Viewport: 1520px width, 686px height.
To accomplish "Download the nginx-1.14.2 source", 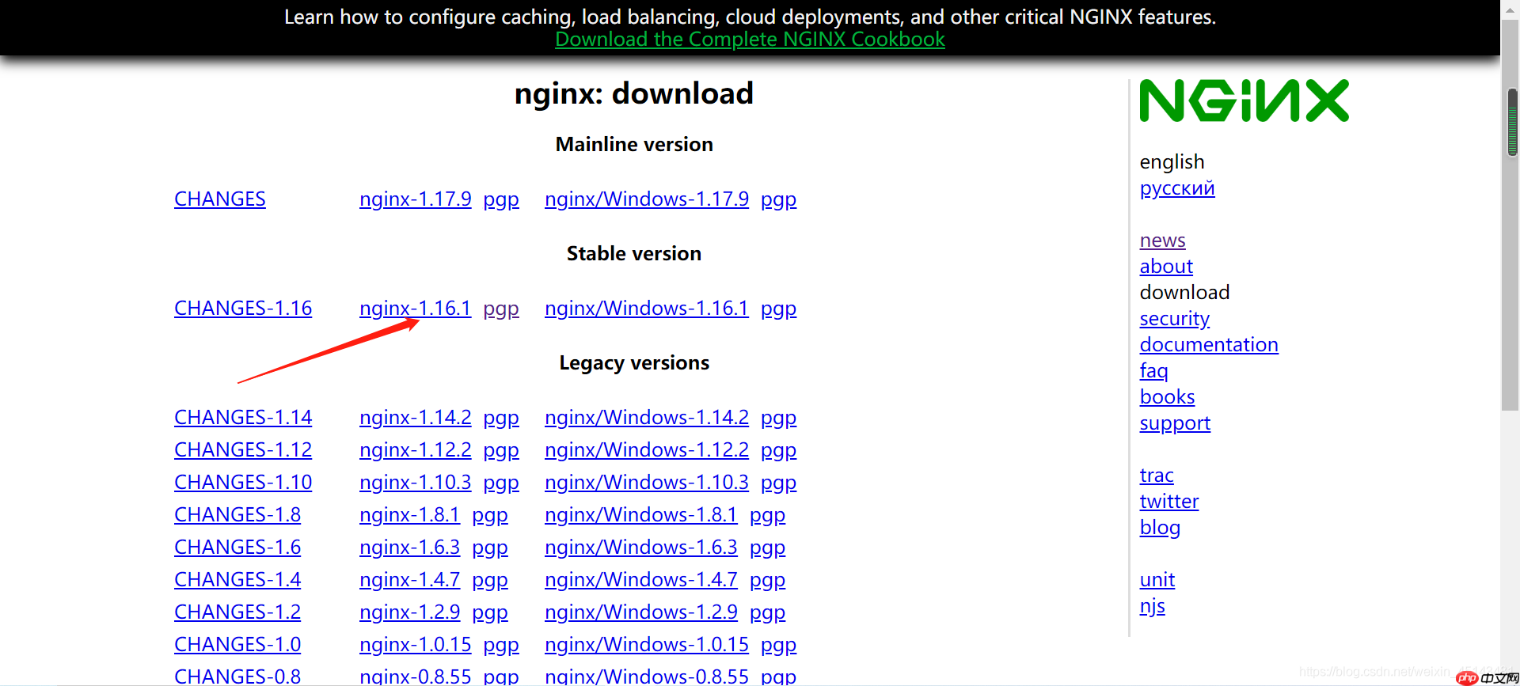I will pos(416,417).
